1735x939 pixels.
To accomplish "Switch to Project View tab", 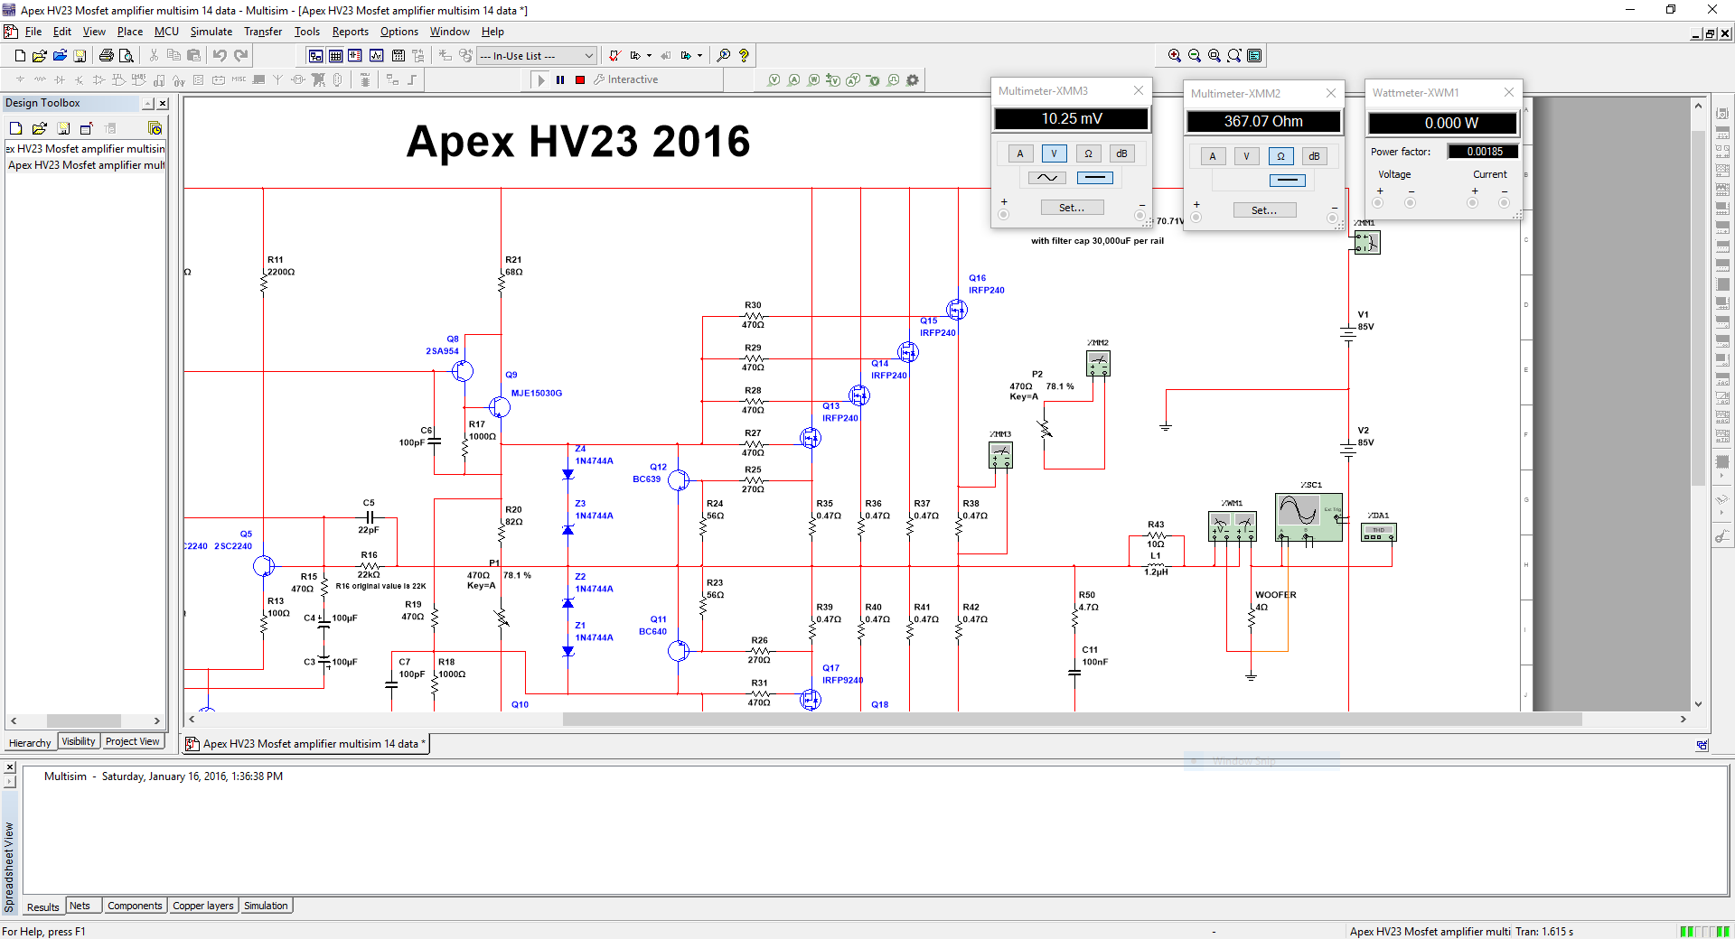I will coord(133,742).
